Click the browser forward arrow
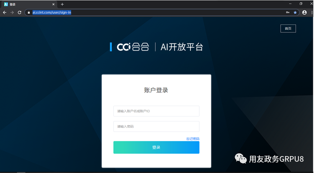The image size is (314, 173). coord(12,12)
